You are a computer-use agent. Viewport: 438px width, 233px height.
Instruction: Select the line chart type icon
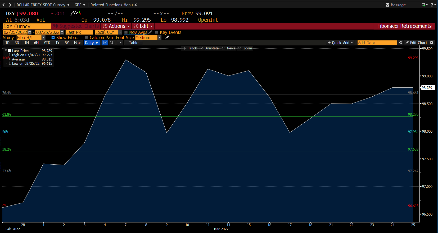click(105, 43)
